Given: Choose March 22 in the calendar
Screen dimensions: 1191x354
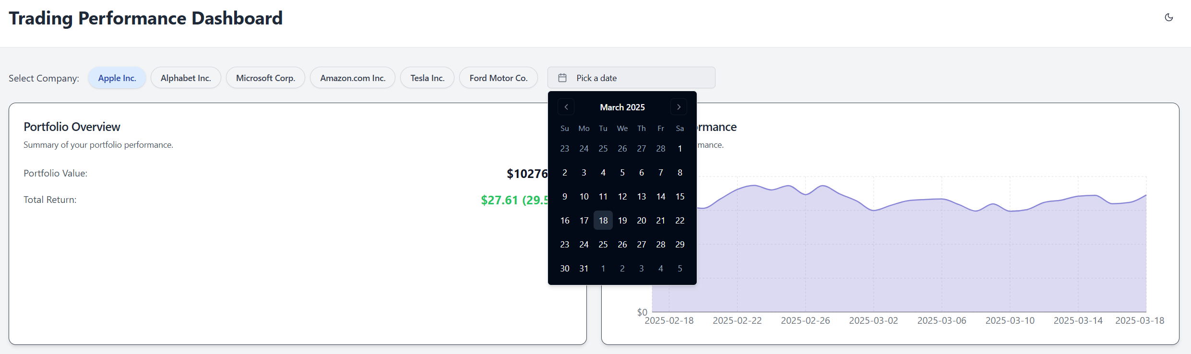Looking at the screenshot, I should pos(680,220).
